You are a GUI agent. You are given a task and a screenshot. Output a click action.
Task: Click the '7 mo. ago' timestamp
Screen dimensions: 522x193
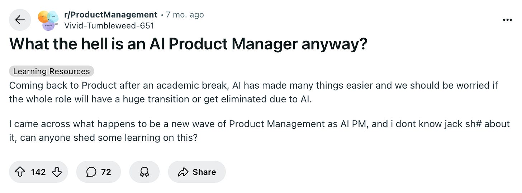coord(184,15)
